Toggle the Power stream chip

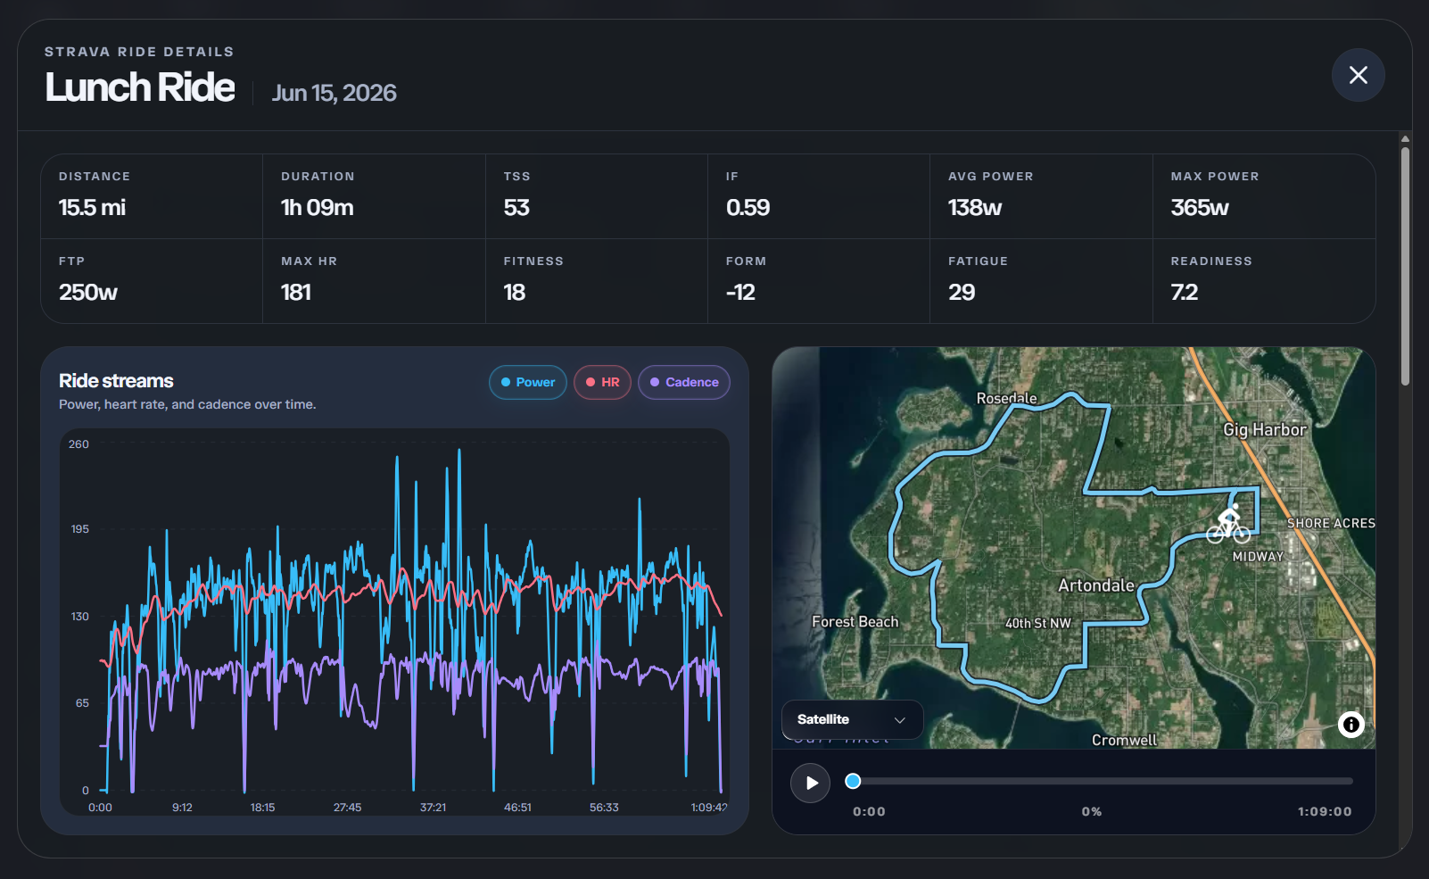tap(528, 382)
